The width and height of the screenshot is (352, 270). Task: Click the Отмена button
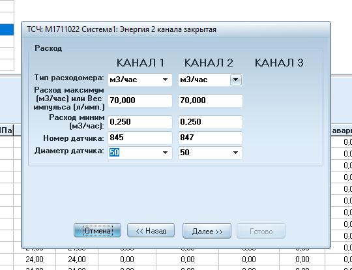[97, 231]
